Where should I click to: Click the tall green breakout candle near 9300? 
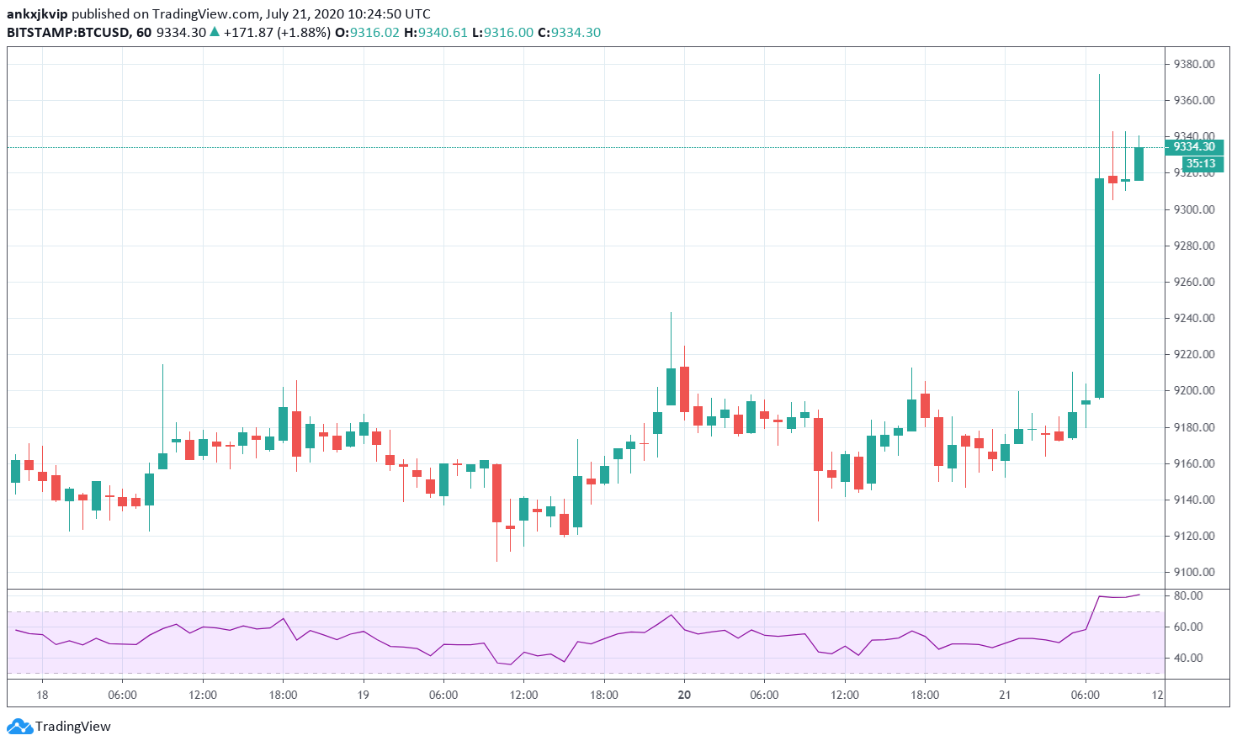coord(1099,288)
